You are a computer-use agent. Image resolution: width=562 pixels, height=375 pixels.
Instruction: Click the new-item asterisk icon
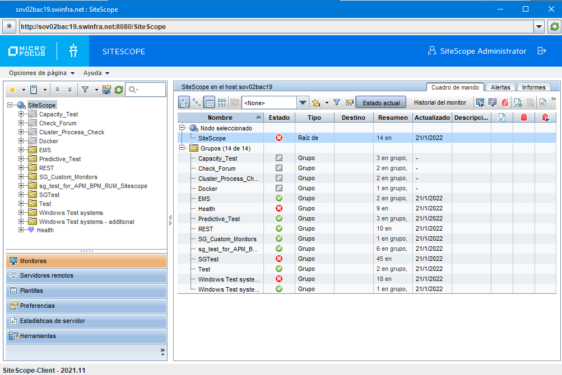point(12,89)
